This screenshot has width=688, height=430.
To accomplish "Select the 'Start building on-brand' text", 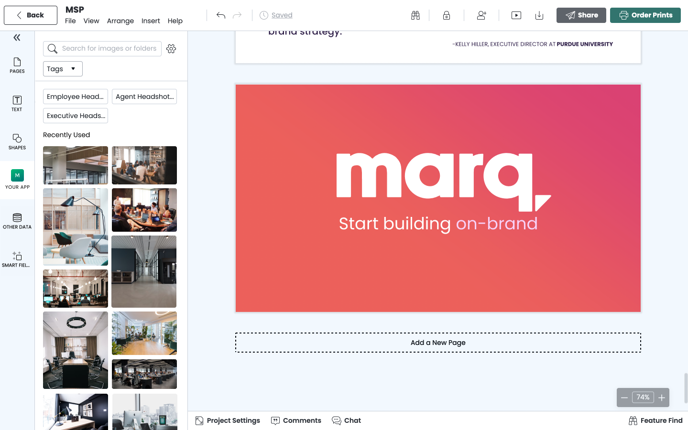I will click(438, 224).
